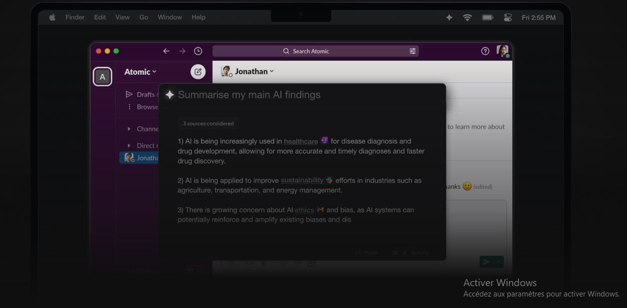This screenshot has height=308, width=627.
Task: Click the sparkle AI icon in menu bar
Action: 449,17
